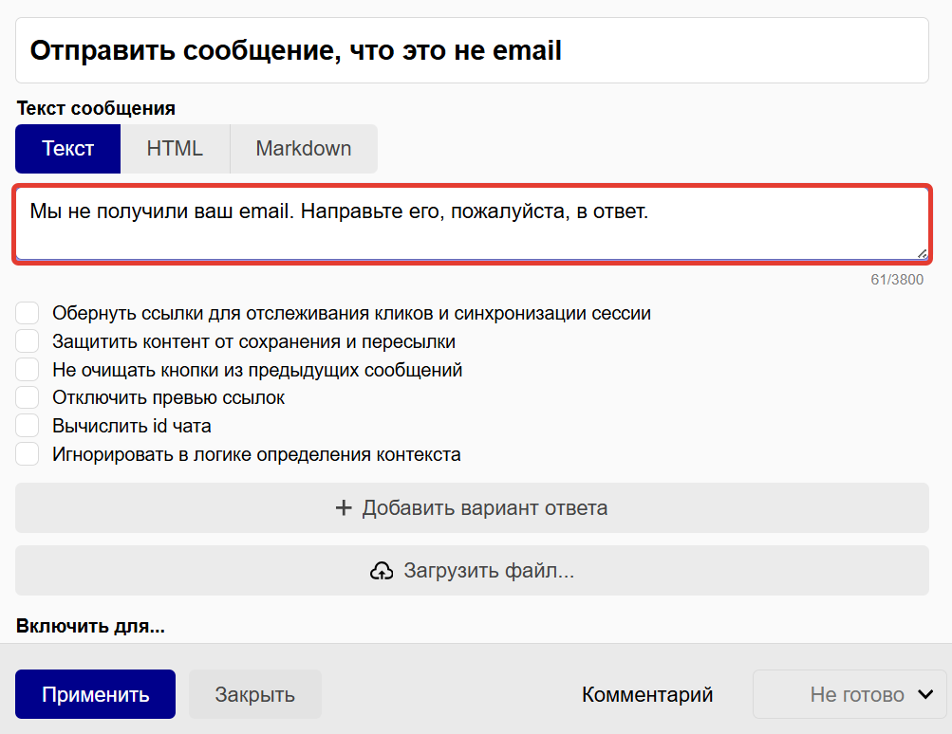
Task: Click the resize handle of the message textarea
Action: click(923, 251)
